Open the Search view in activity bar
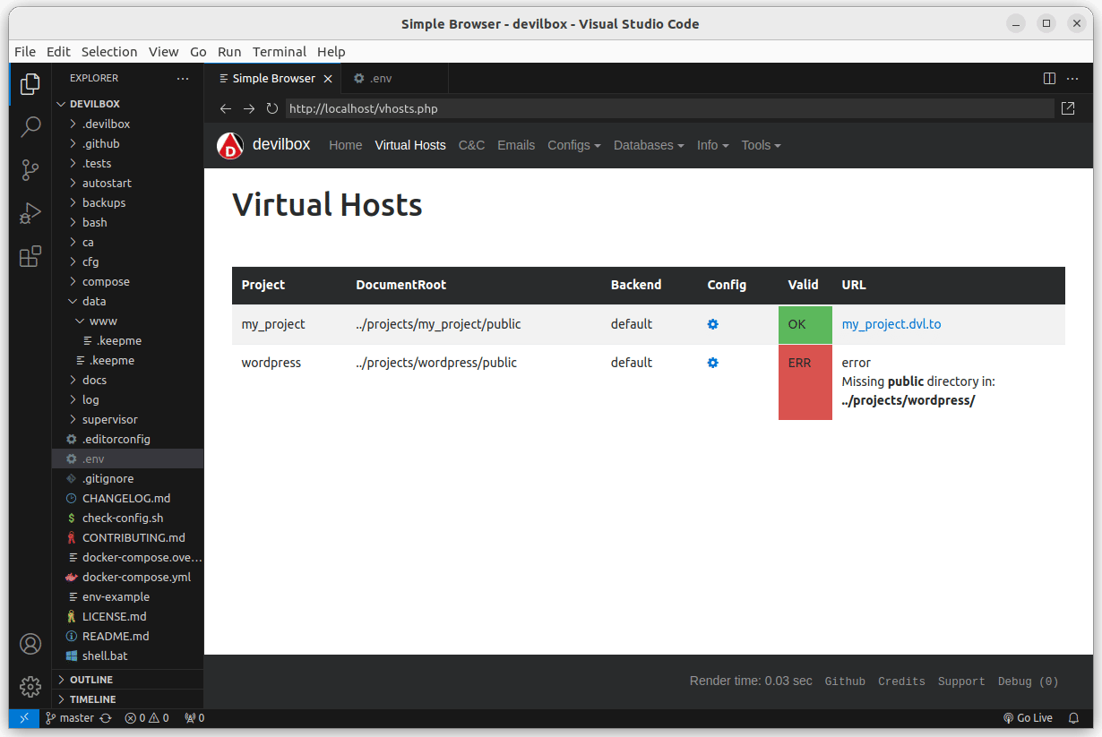This screenshot has height=737, width=1102. 30,126
